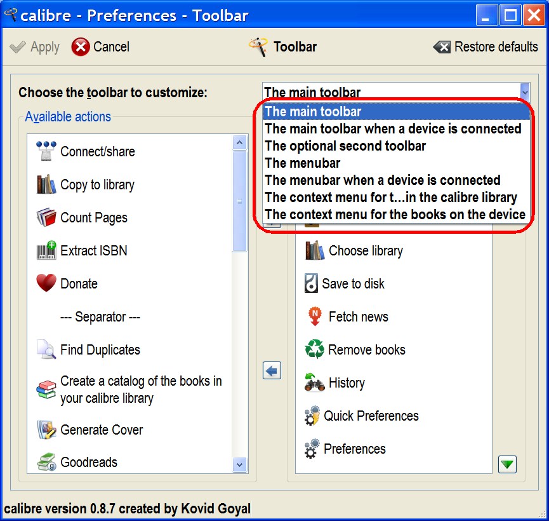
Task: Select the 'Copy to library' label
Action: pos(97,185)
